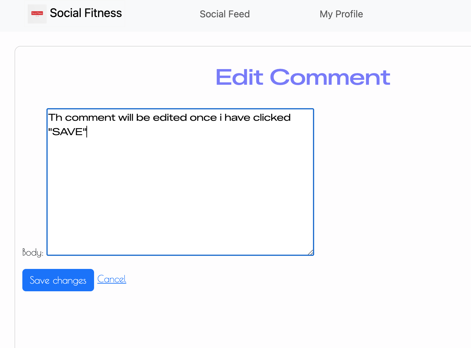Click Social Fitness in the header
The width and height of the screenshot is (471, 348).
(x=85, y=13)
